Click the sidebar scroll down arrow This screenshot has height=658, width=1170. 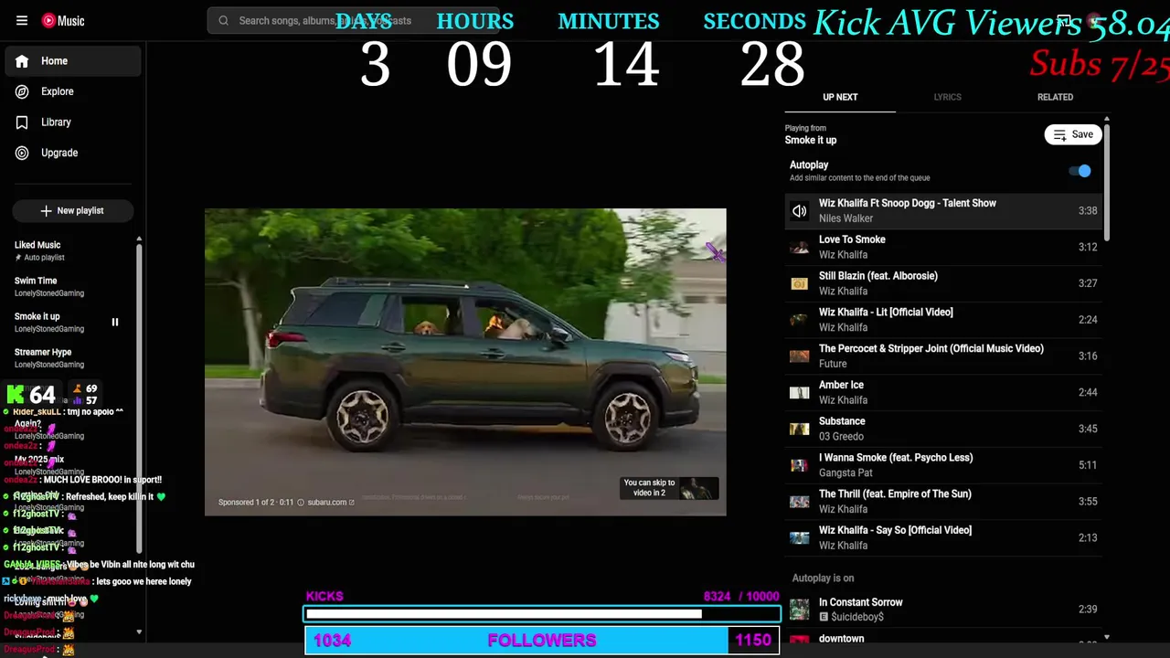pos(139,631)
